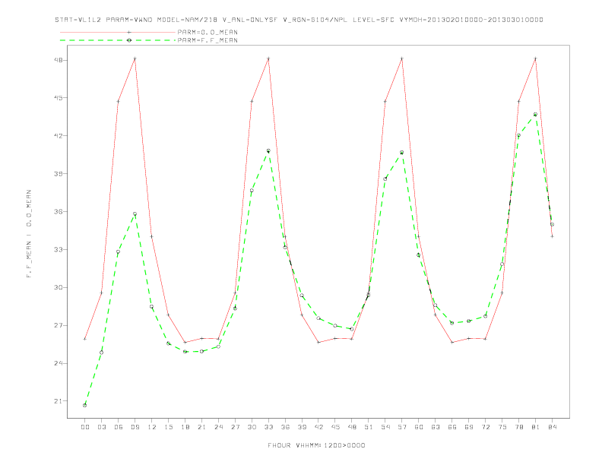Image resolution: width=602 pixels, height=465 pixels.
Task: Click the x-axis tick label 66
Action: coord(452,427)
